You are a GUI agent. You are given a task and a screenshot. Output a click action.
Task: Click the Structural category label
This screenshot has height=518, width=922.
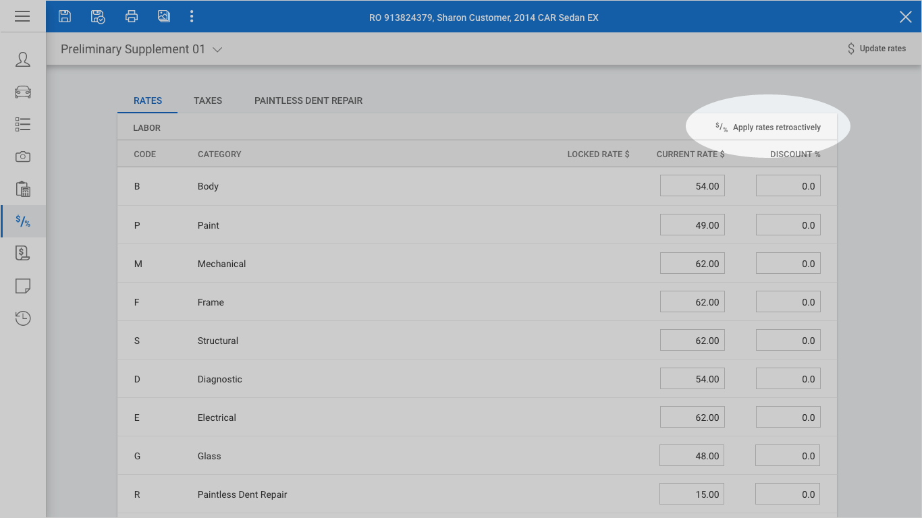click(x=217, y=341)
